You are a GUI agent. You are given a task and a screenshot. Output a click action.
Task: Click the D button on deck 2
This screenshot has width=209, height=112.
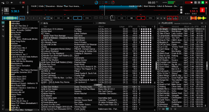click(181, 10)
